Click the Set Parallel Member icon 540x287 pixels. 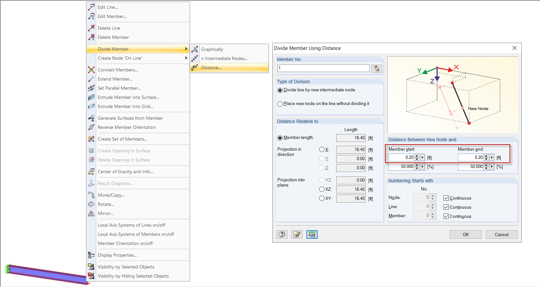coord(91,88)
